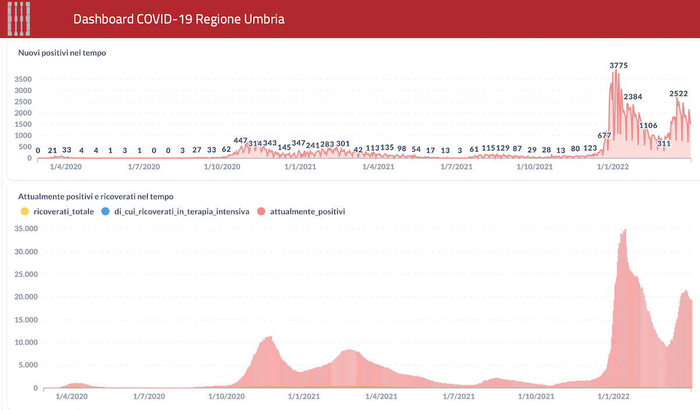Image resolution: width=700 pixels, height=410 pixels.
Task: Hide ricoverati_totale series via its legend label
Action: click(x=64, y=212)
